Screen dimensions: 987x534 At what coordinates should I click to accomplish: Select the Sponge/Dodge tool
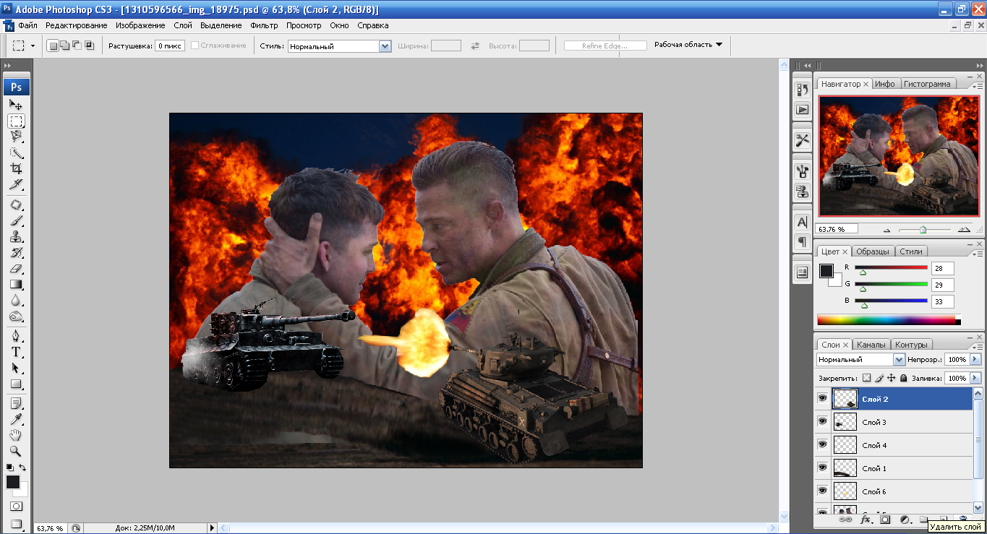(x=16, y=316)
